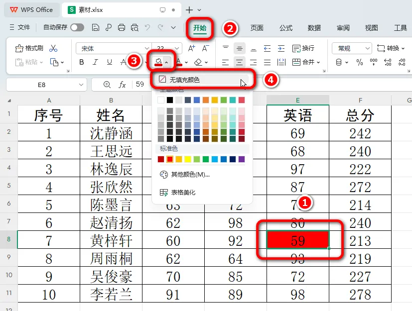Toggle the 自动保存 autosave switch

[77, 27]
